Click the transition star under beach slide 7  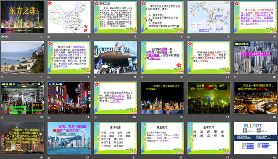click(x=2, y=77)
